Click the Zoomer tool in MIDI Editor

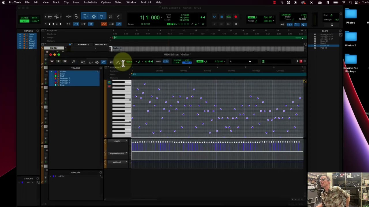pos(83,62)
